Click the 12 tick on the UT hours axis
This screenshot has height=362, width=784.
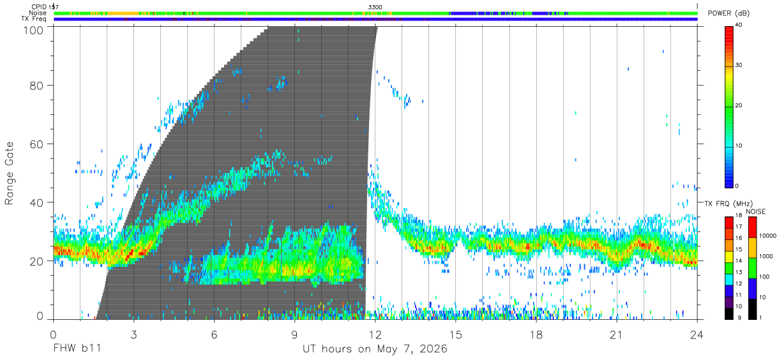click(375, 334)
